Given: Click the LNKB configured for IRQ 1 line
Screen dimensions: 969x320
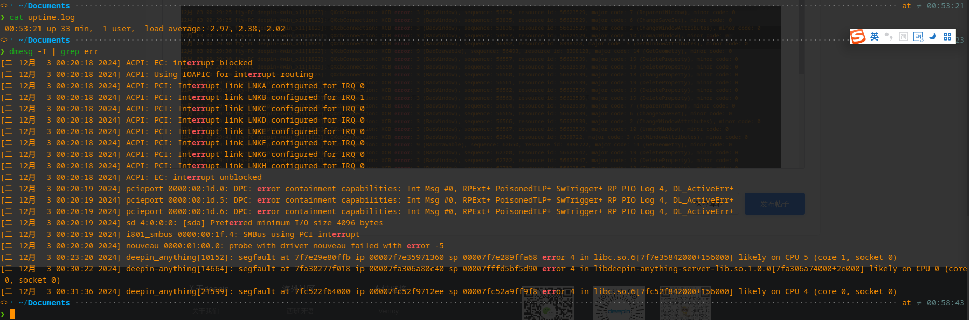Looking at the screenshot, I should pyautogui.click(x=183, y=97).
